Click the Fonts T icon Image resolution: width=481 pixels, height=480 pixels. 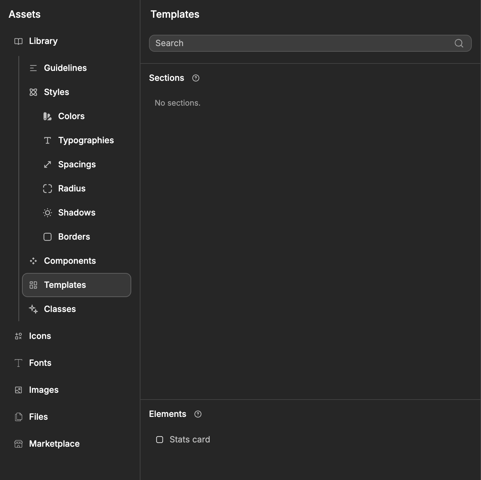(18, 363)
